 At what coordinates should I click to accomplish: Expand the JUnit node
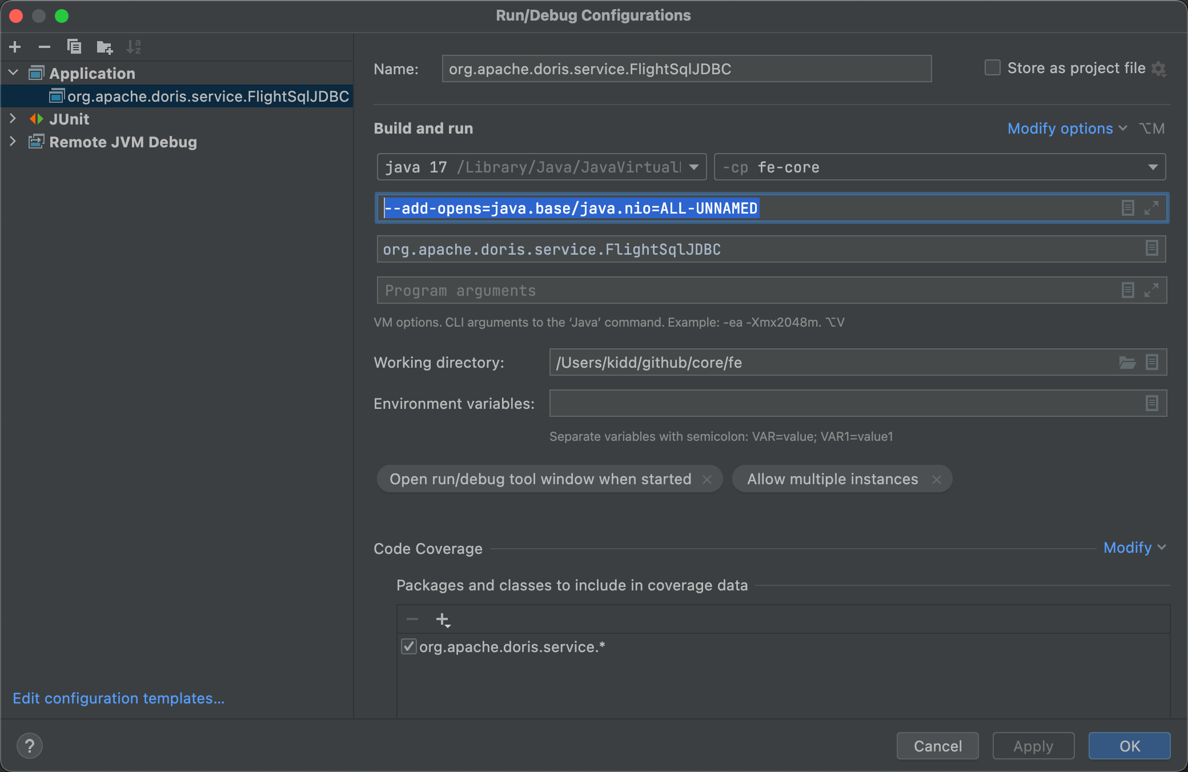pos(13,119)
